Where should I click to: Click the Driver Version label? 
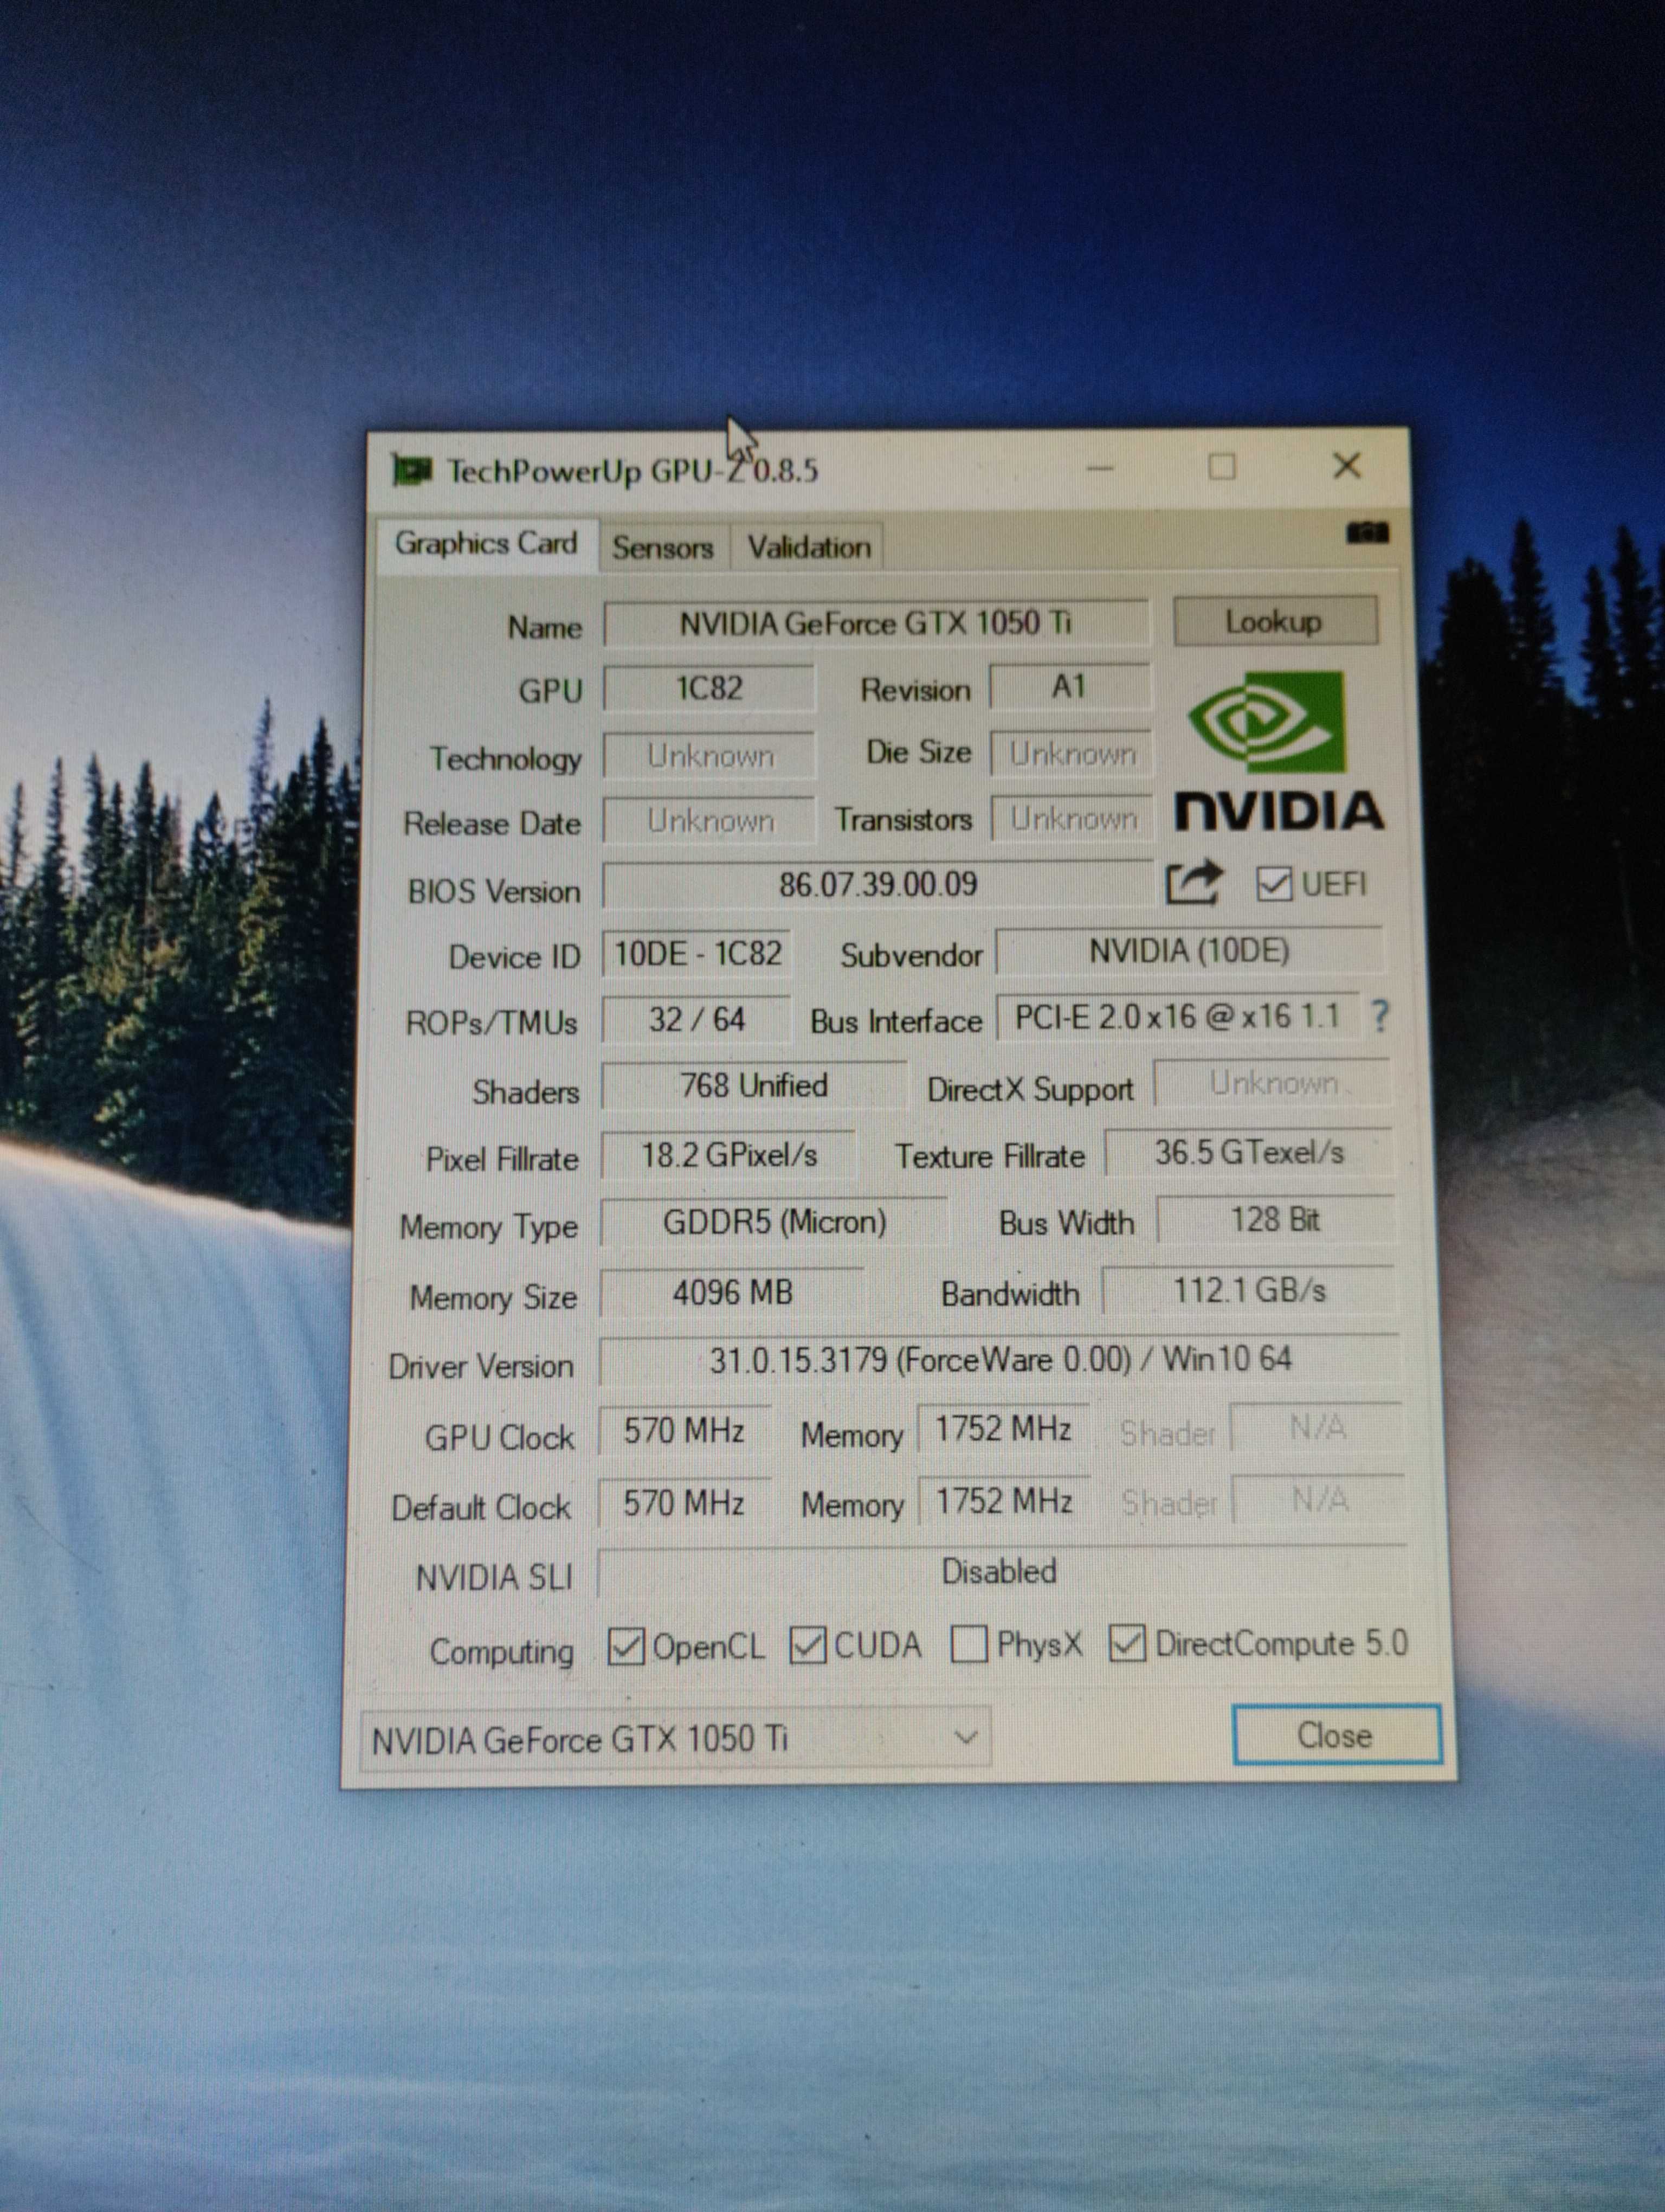tap(481, 1366)
